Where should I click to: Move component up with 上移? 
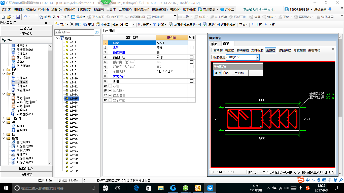pyautogui.click(x=257, y=24)
